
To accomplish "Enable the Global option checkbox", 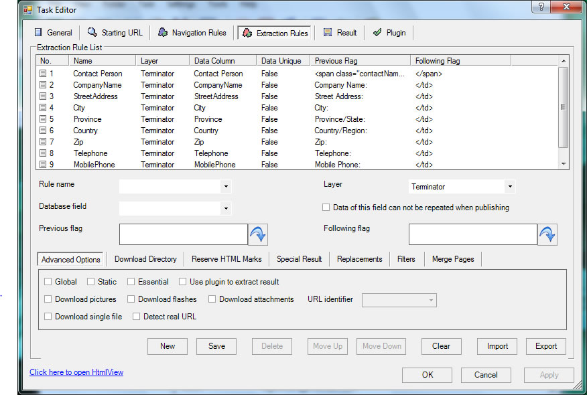I will coord(48,282).
